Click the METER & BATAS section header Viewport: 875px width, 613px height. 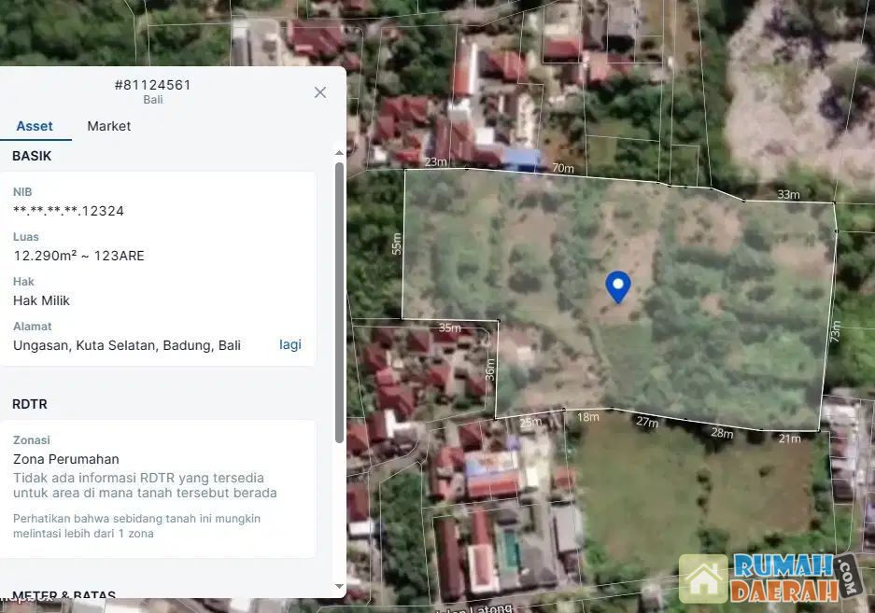click(x=64, y=595)
